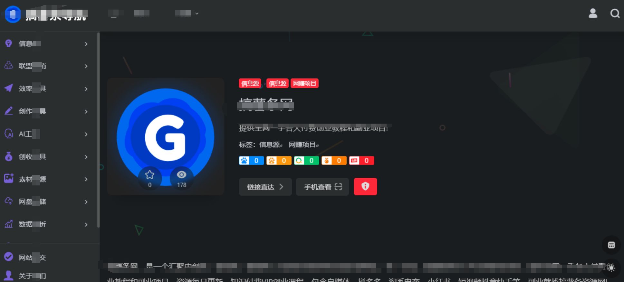Click the blue site logo in header
624x282 pixels.
point(13,14)
